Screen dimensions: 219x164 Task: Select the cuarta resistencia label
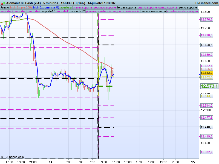pos(179,11)
